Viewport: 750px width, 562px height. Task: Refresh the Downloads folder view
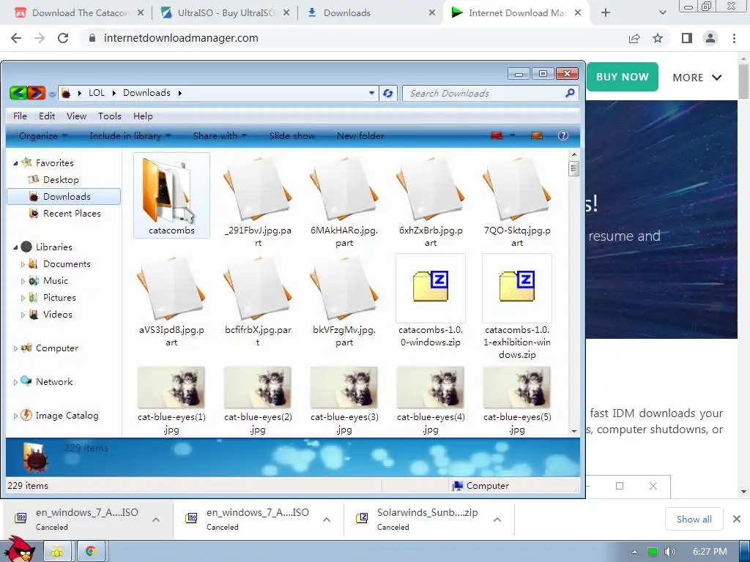tap(388, 93)
